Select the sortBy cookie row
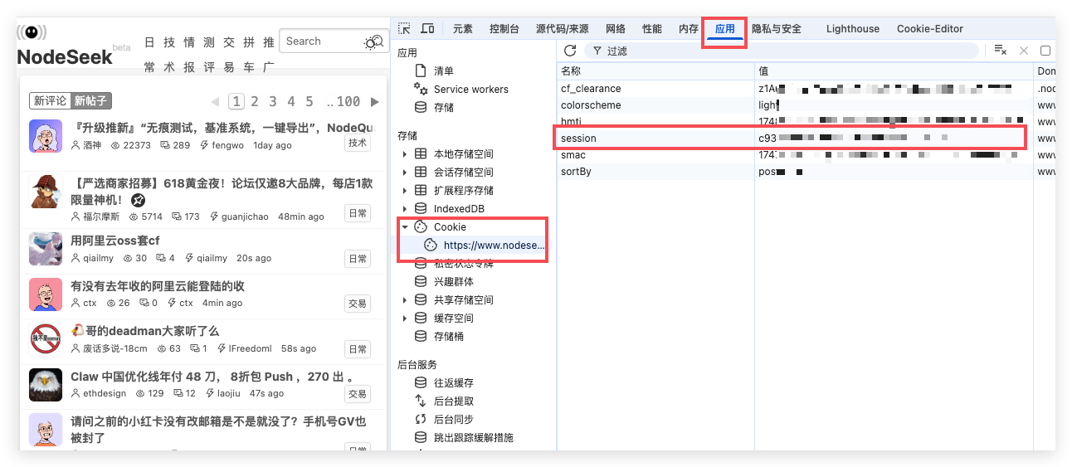 pyautogui.click(x=806, y=172)
